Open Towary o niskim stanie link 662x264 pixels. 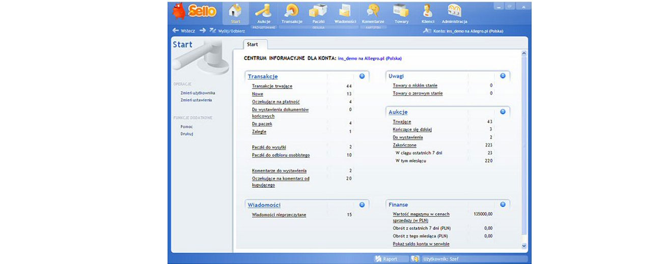415,85
